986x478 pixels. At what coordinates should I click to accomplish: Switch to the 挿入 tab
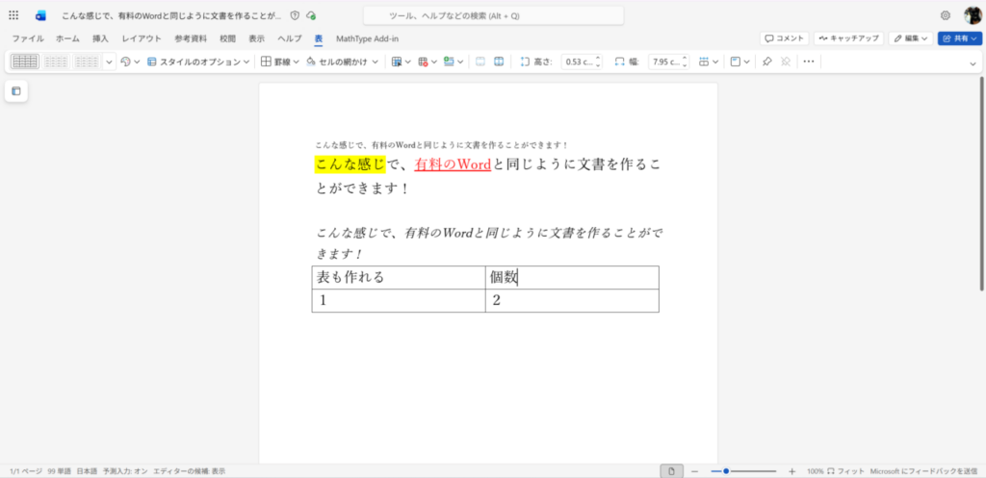(100, 38)
